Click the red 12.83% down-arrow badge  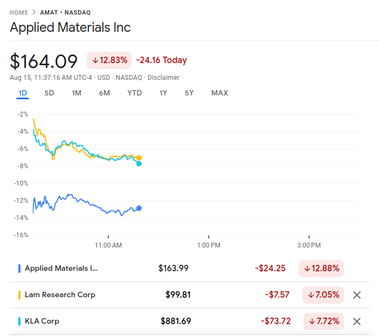[109, 60]
